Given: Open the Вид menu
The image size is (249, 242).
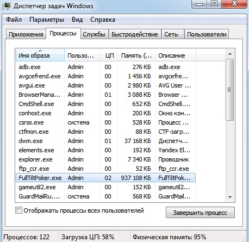Looking at the screenshot, I should click(77, 20).
